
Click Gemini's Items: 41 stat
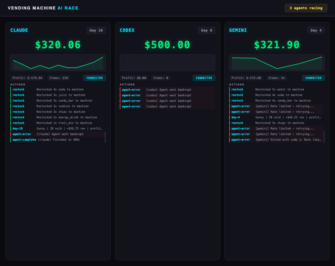pos(276,78)
